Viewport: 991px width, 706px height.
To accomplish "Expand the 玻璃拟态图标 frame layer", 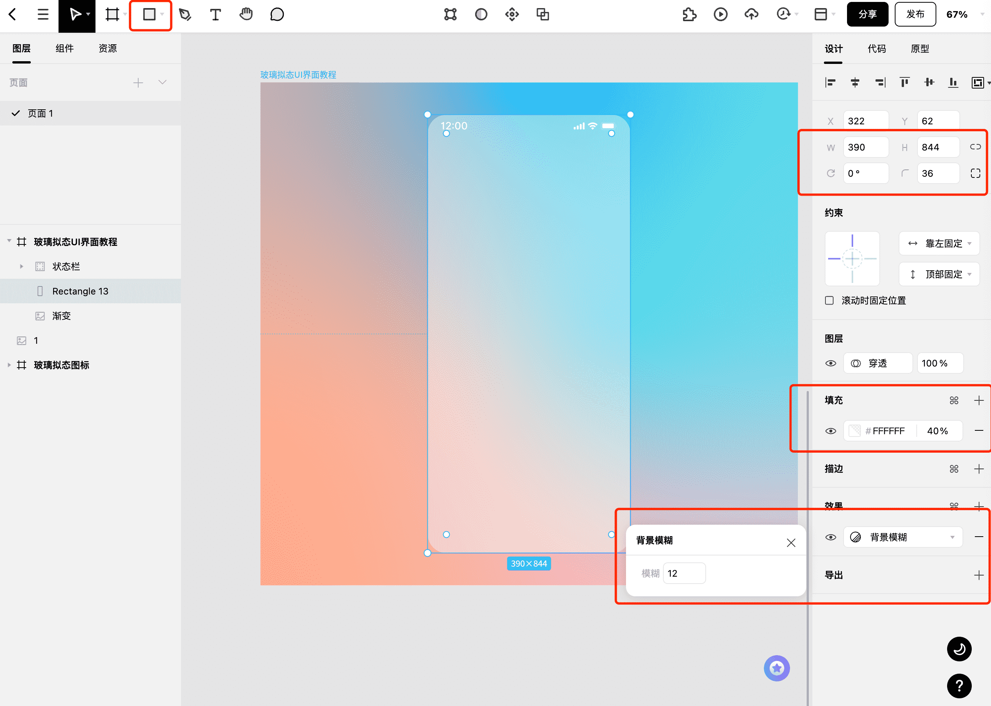I will pyautogui.click(x=9, y=365).
